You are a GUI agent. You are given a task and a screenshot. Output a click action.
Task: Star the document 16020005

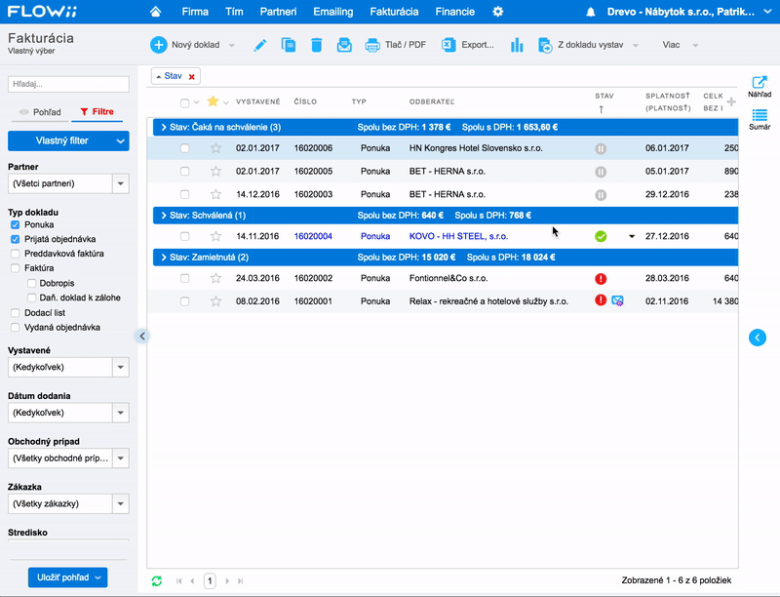(215, 171)
